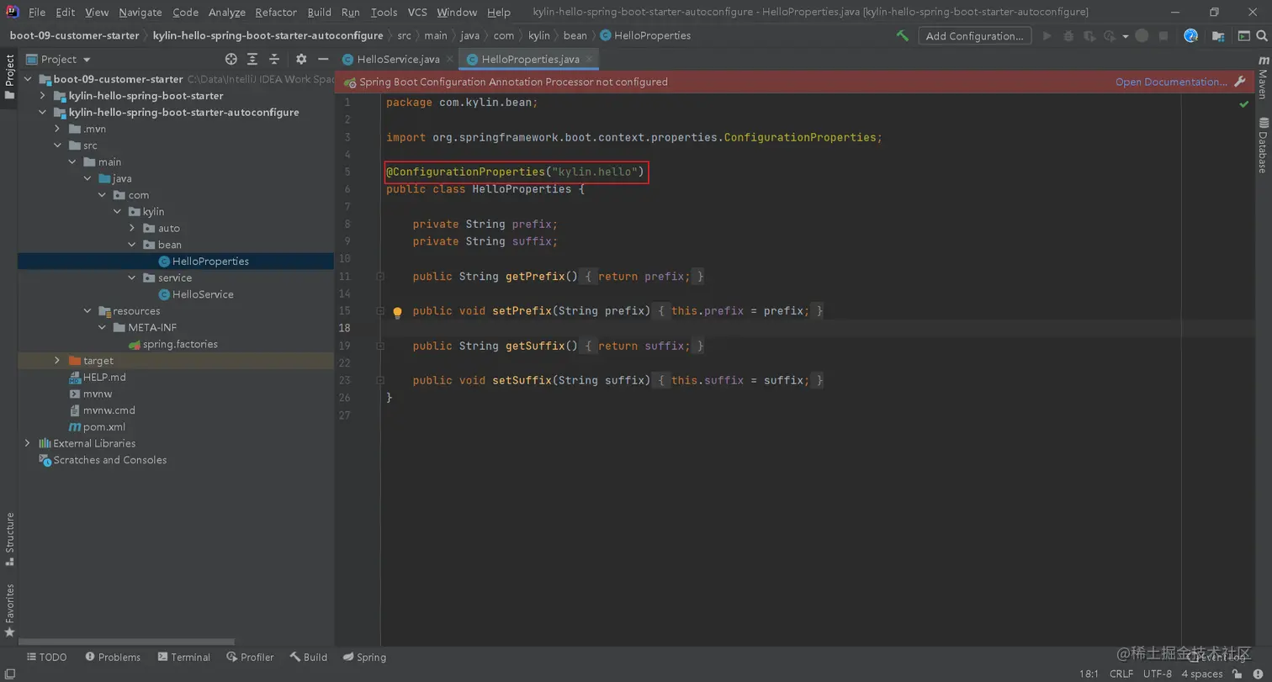
Task: Expand External Libraries node
Action: click(28, 443)
